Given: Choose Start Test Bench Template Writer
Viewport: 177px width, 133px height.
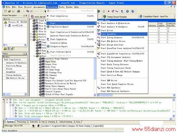Looking at the screenshot, I should (122, 84).
